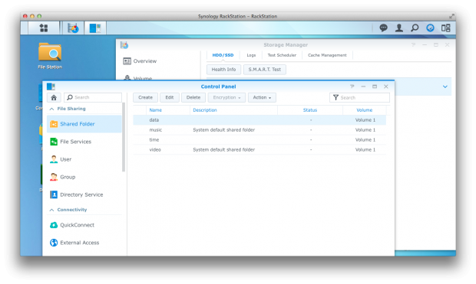
Task: Sort by the Volume column header
Action: (x=364, y=110)
